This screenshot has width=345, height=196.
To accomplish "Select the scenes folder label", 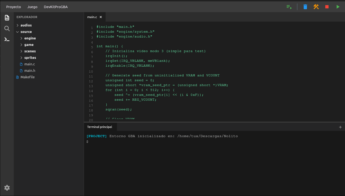I will pyautogui.click(x=30, y=51).
